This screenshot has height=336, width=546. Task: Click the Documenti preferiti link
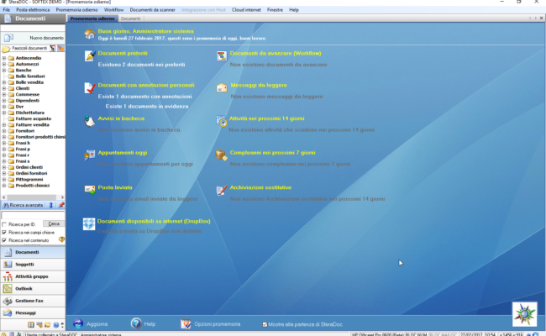tap(123, 53)
